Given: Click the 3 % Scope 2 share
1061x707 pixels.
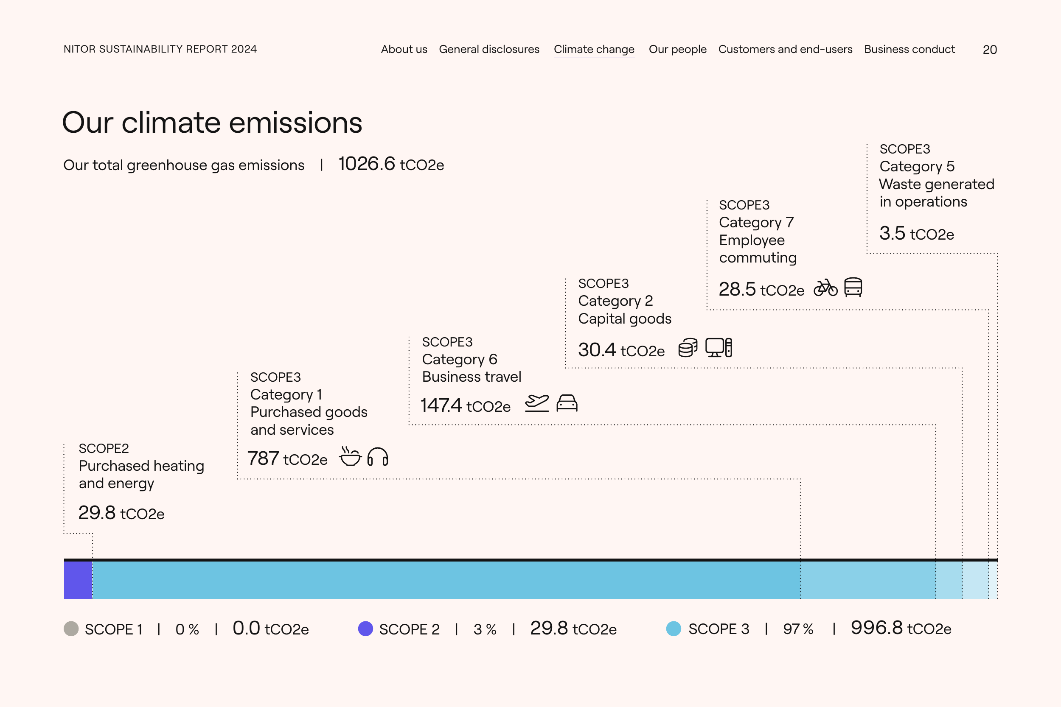Looking at the screenshot, I should coord(485,629).
